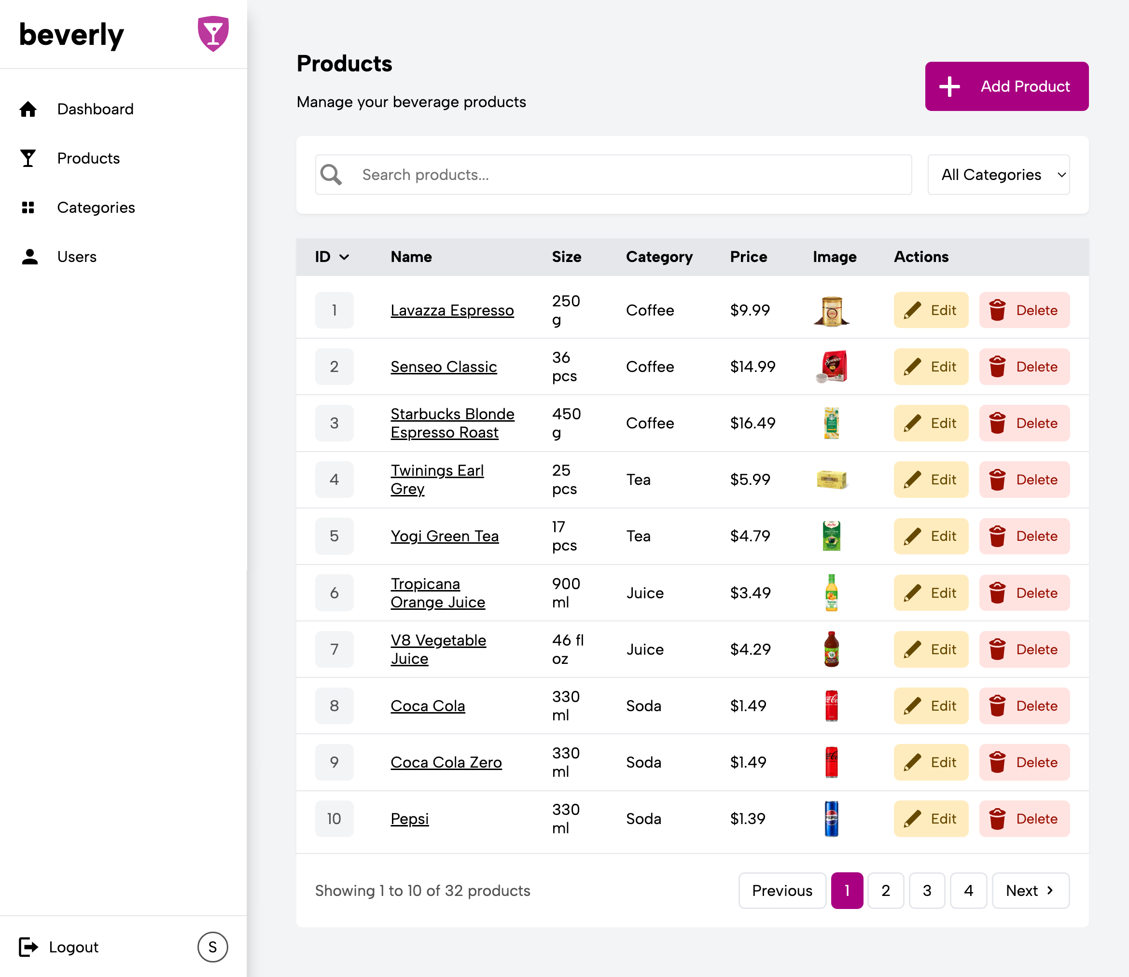The width and height of the screenshot is (1129, 977).
Task: Delete the Yogi Green Tea product
Action: [1024, 536]
